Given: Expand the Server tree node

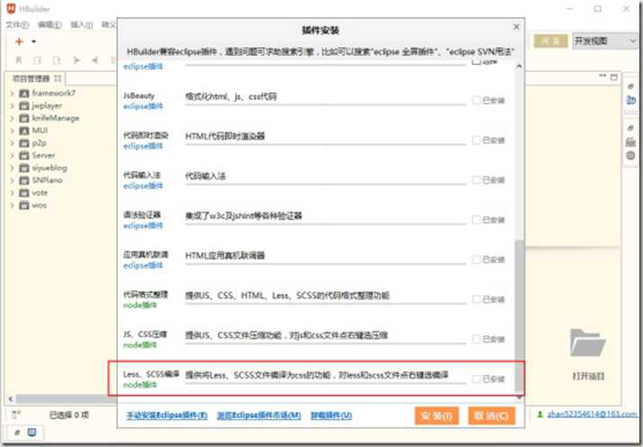Looking at the screenshot, I should [12, 156].
